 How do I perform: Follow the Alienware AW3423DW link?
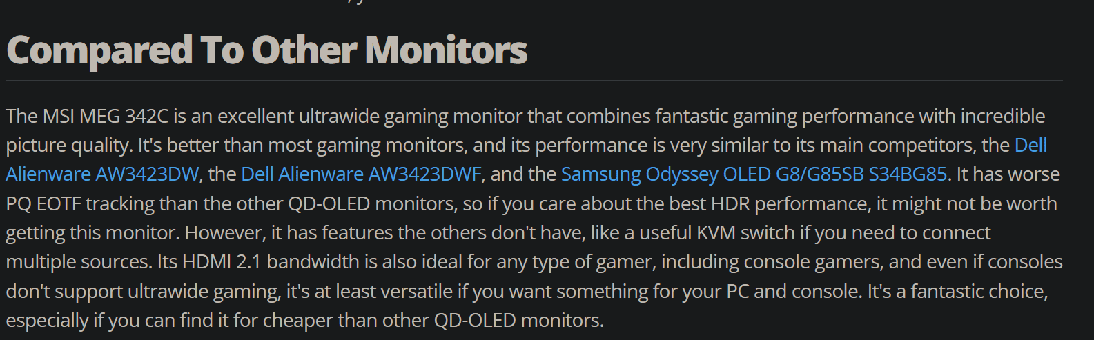point(101,174)
